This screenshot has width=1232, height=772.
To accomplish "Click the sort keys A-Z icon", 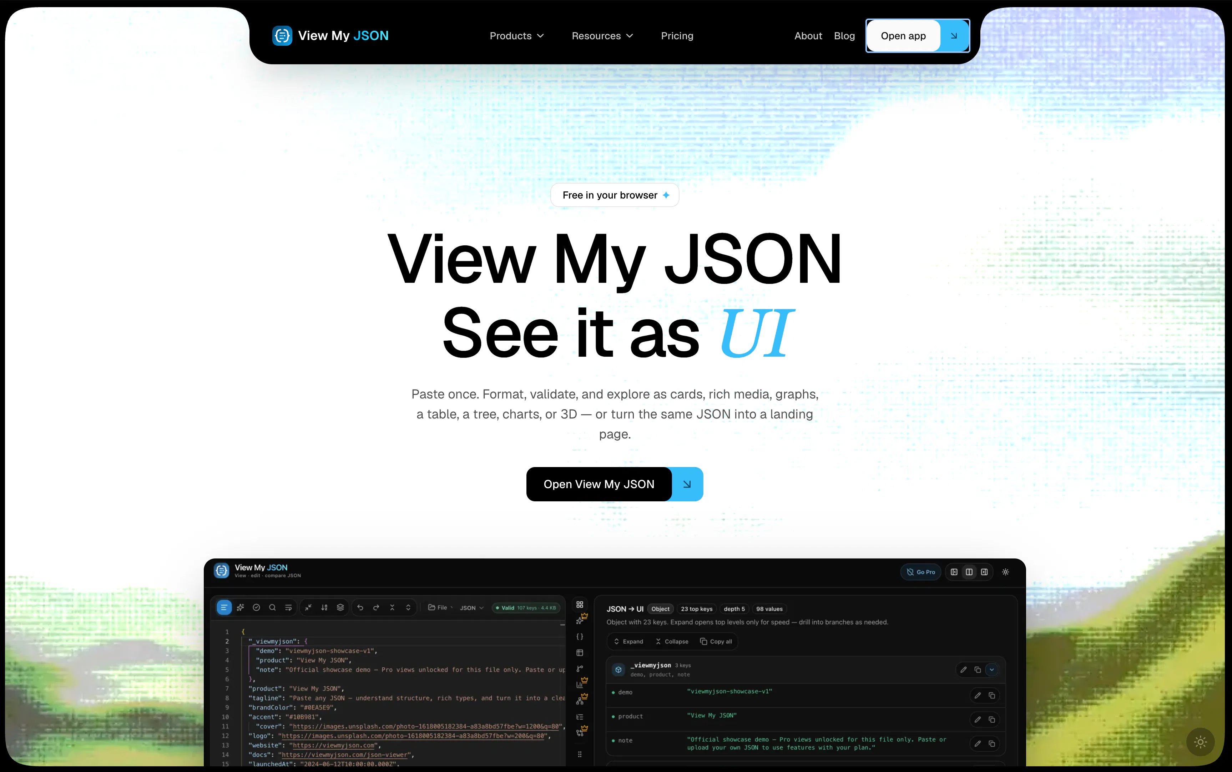I will [324, 608].
